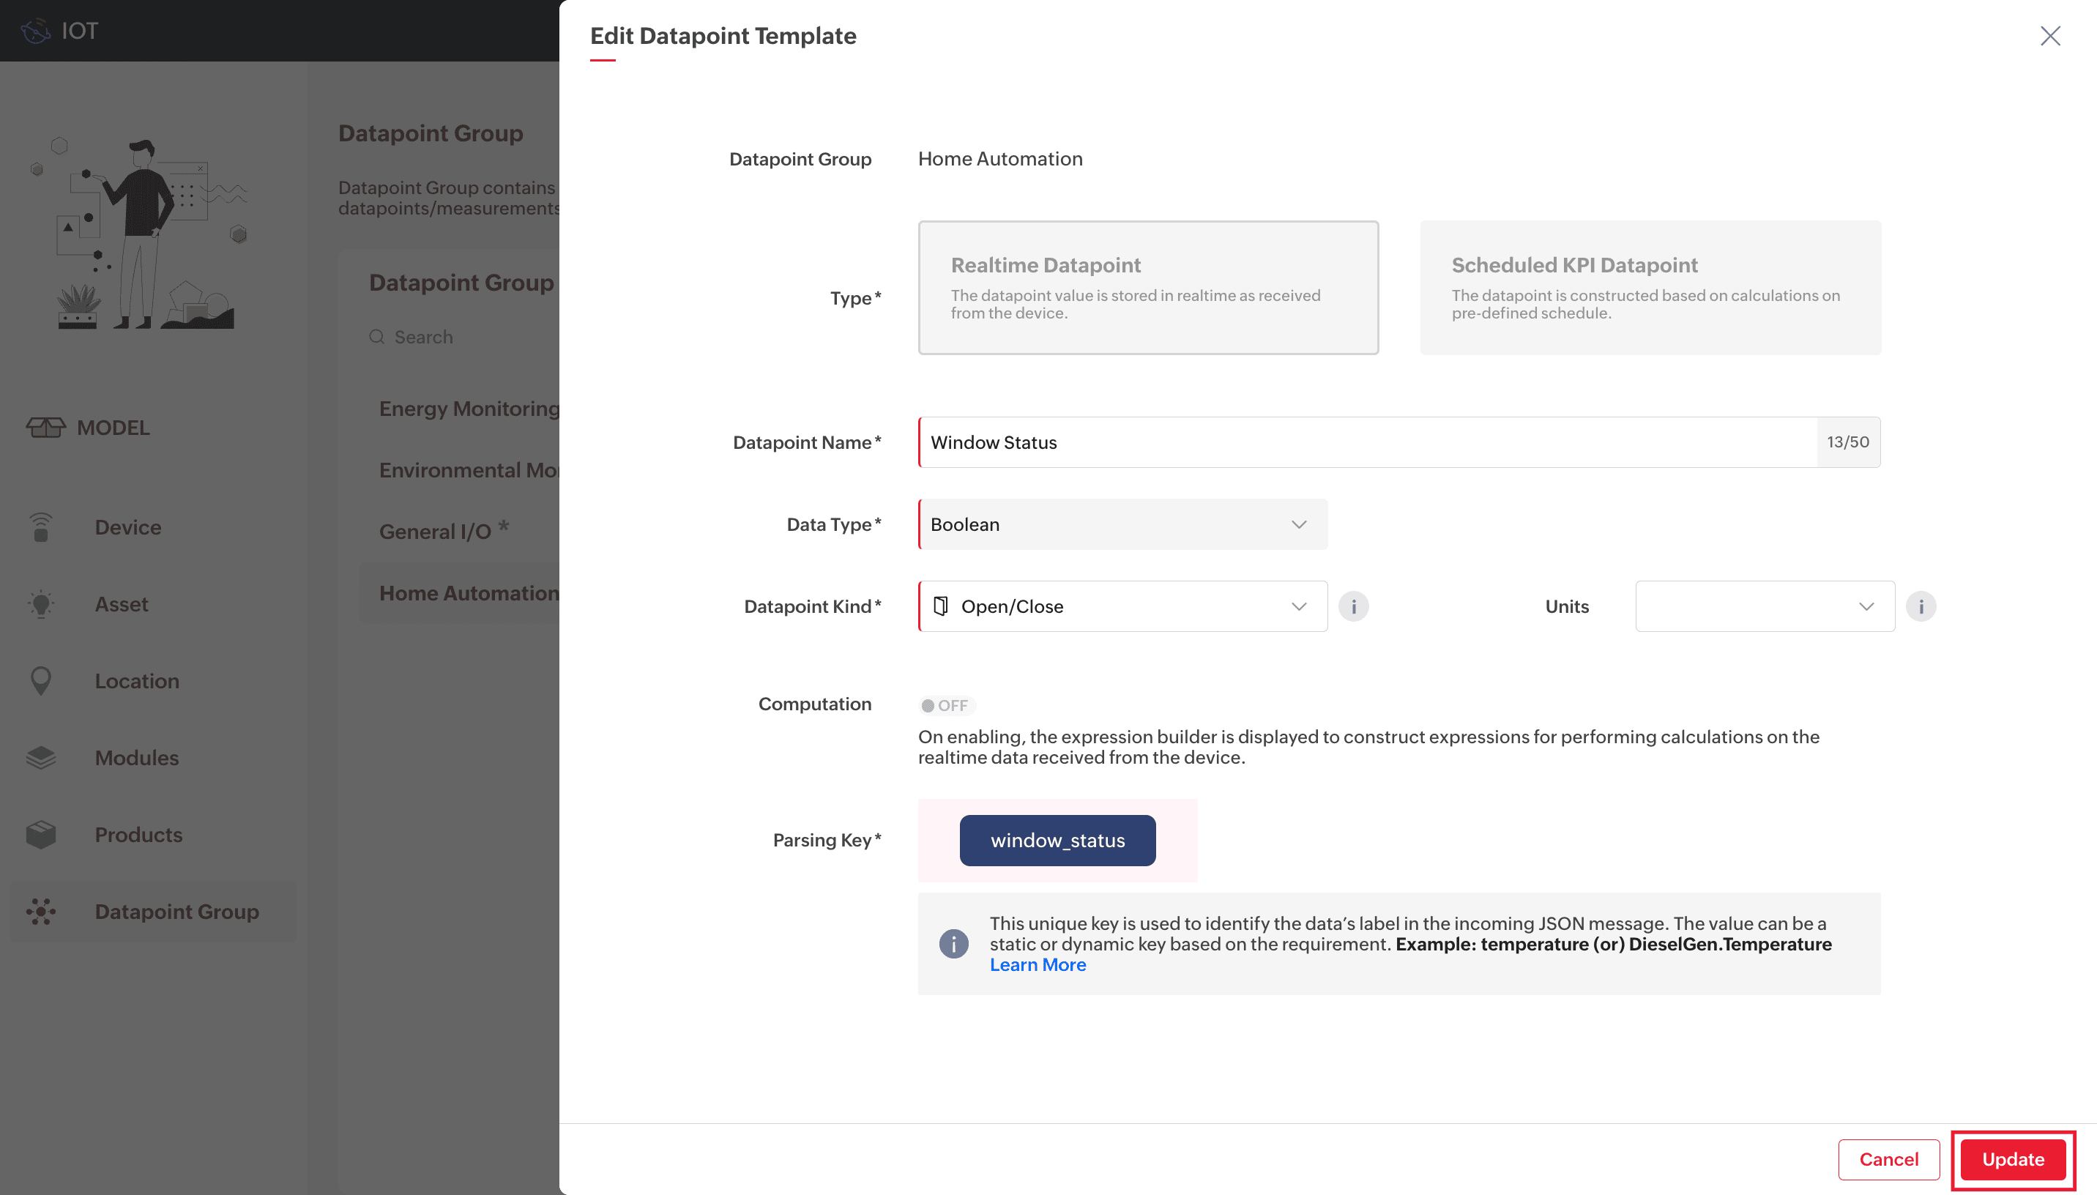Click the info icon next to Units
Screen dimensions: 2097x1195
pos(1920,606)
